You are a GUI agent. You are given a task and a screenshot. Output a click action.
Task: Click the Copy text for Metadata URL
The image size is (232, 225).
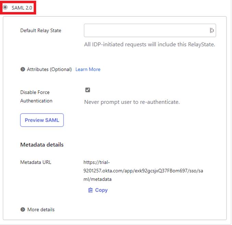pyautogui.click(x=101, y=190)
